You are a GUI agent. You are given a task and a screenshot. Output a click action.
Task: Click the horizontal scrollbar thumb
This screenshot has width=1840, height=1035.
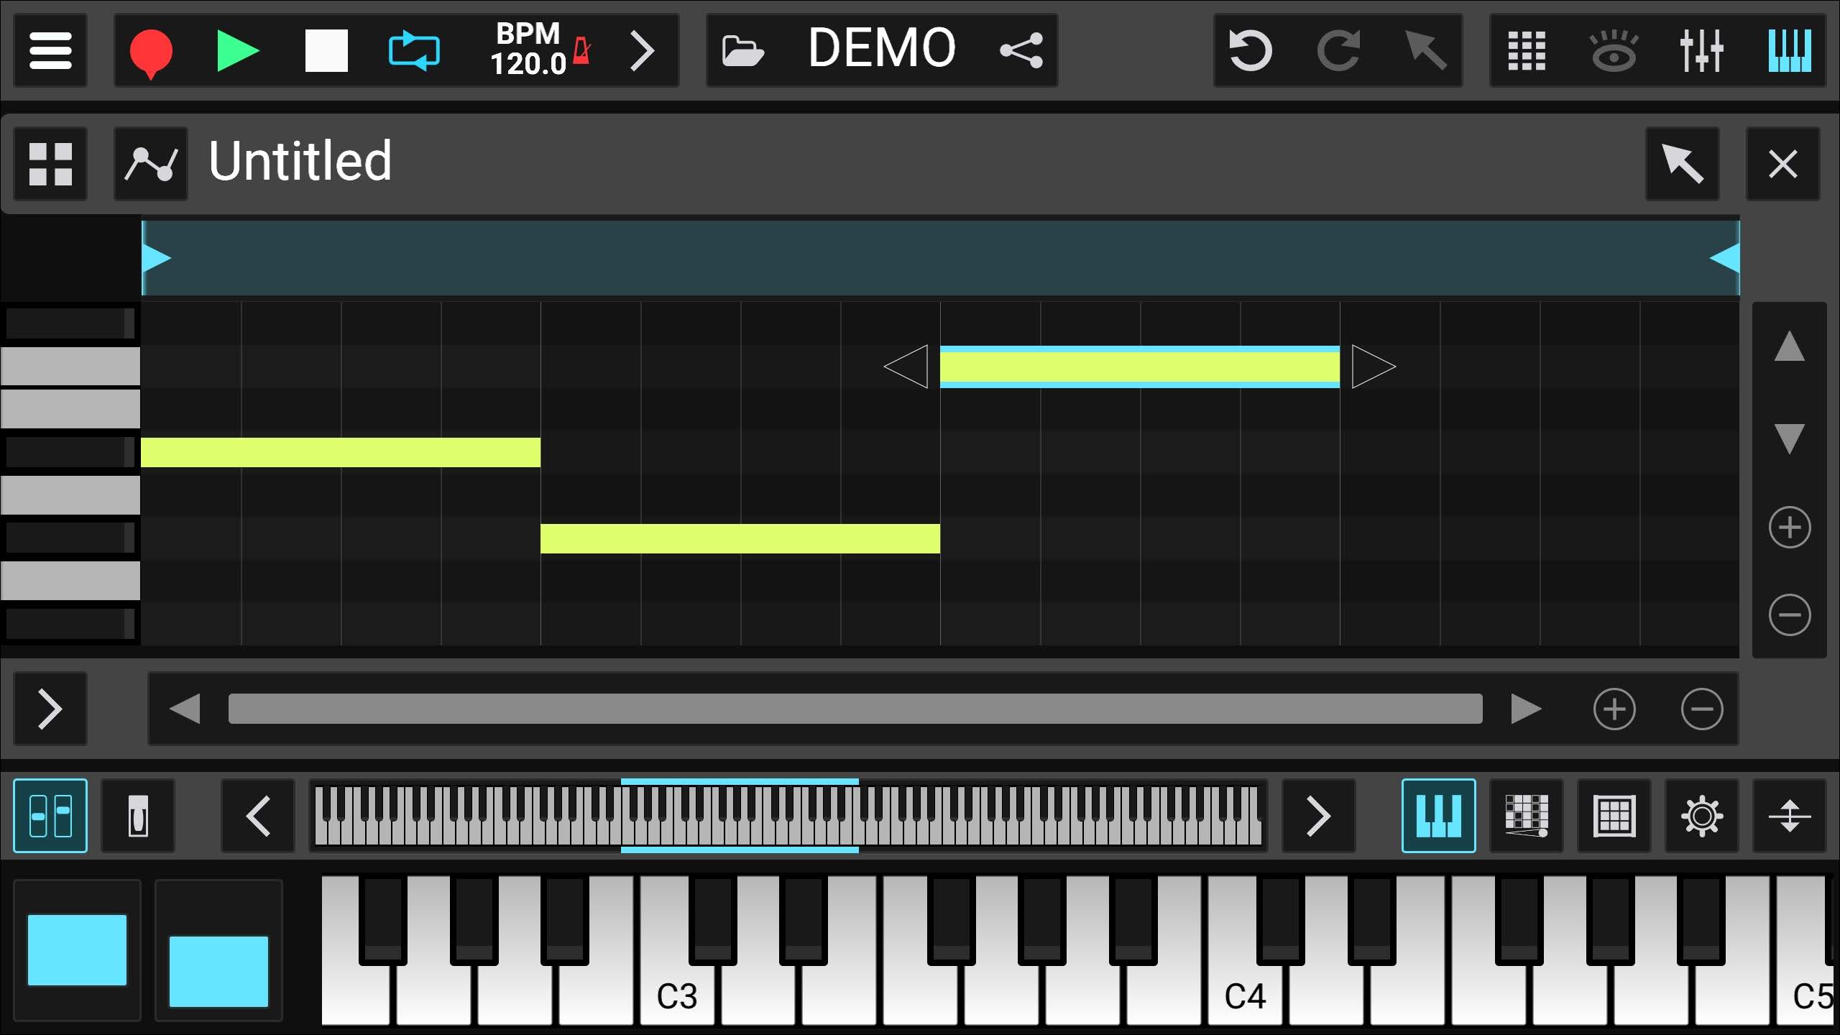pyautogui.click(x=855, y=709)
